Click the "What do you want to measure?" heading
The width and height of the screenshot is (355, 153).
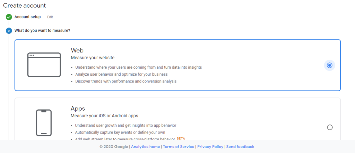(x=42, y=31)
